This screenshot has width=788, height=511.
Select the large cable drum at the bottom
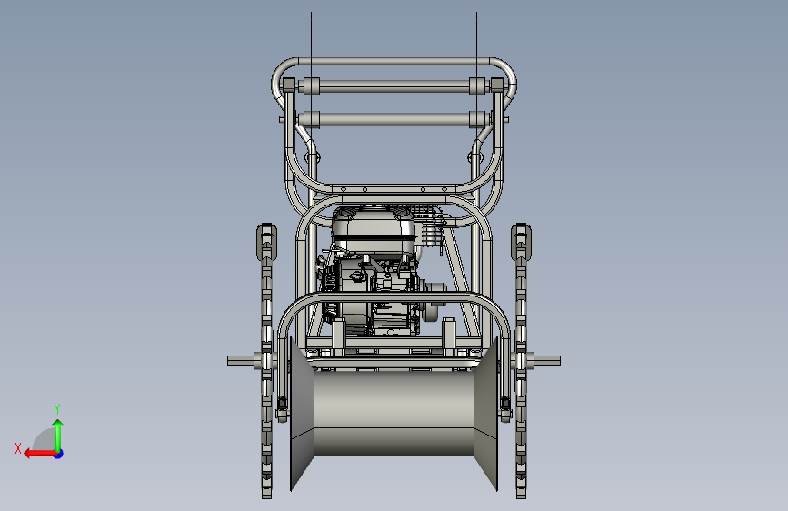pyautogui.click(x=394, y=414)
